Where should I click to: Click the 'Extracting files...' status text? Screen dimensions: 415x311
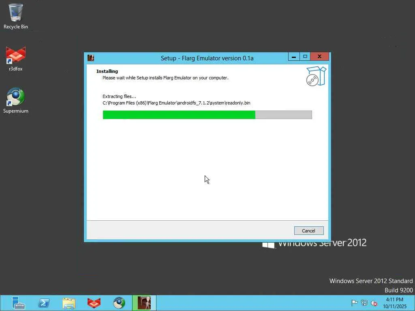click(x=120, y=96)
